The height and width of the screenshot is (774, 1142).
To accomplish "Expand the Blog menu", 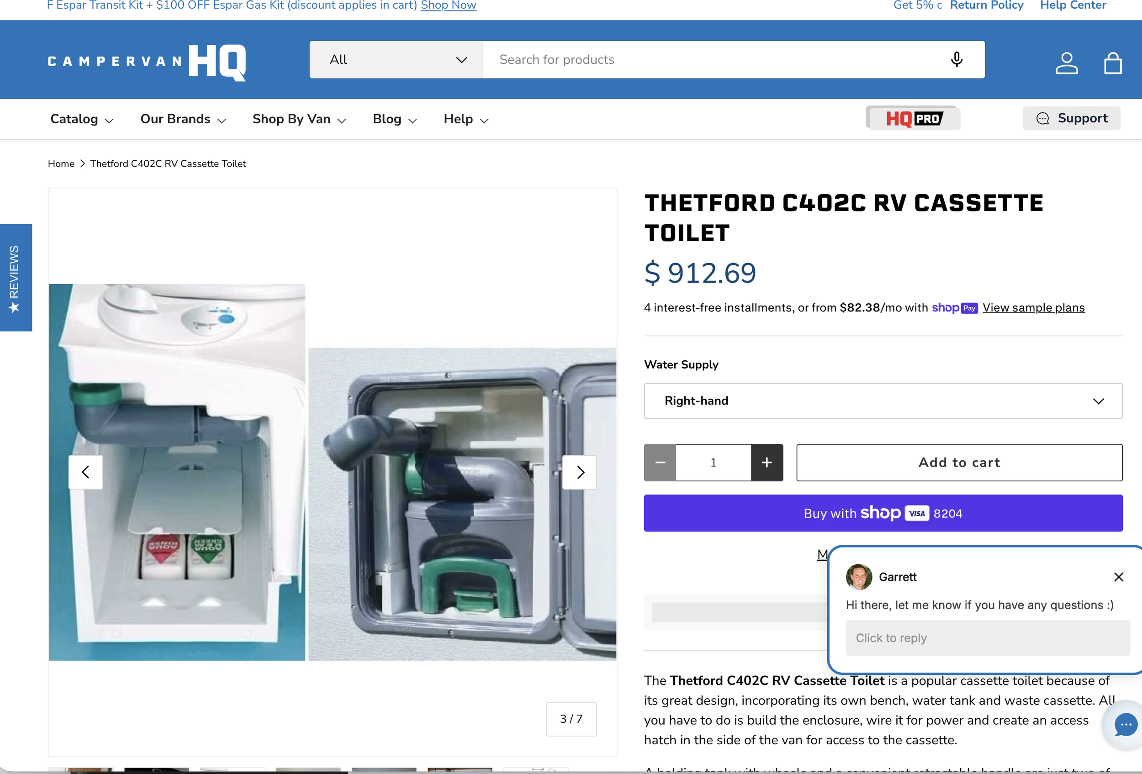I will click(395, 119).
